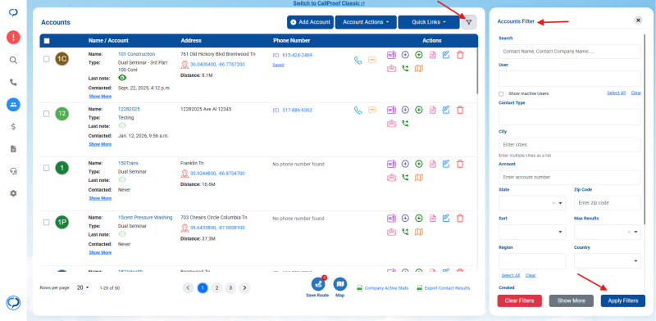Screen dimensions: 656x321
Task: Open the 15cent Pressure Washing account link
Action: (145, 217)
